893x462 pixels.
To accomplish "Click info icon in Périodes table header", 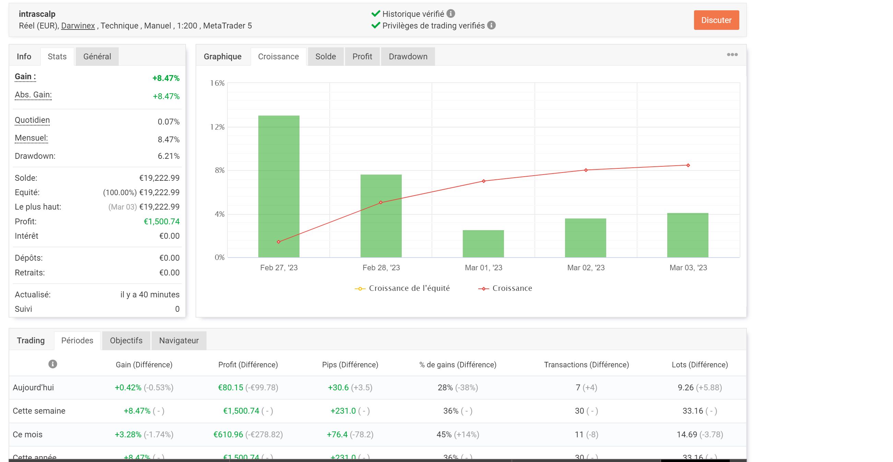I will click(52, 364).
